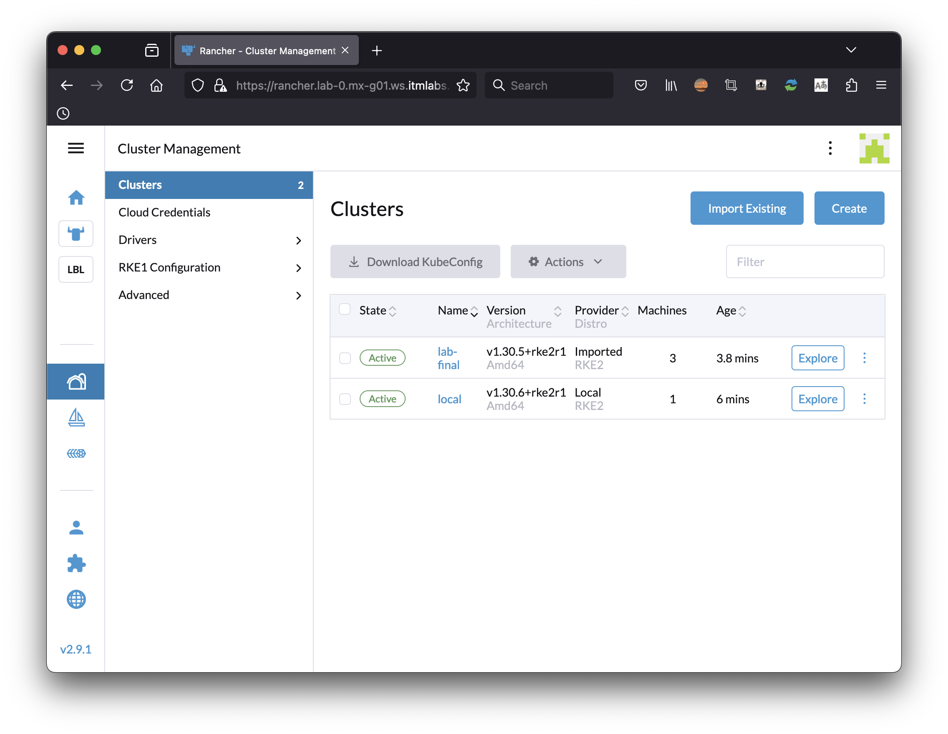This screenshot has height=734, width=948.
Task: Click Download KubeConfig button
Action: click(x=415, y=261)
